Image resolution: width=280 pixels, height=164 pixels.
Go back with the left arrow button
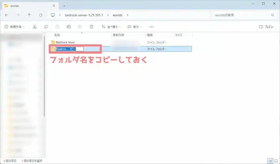7,15
